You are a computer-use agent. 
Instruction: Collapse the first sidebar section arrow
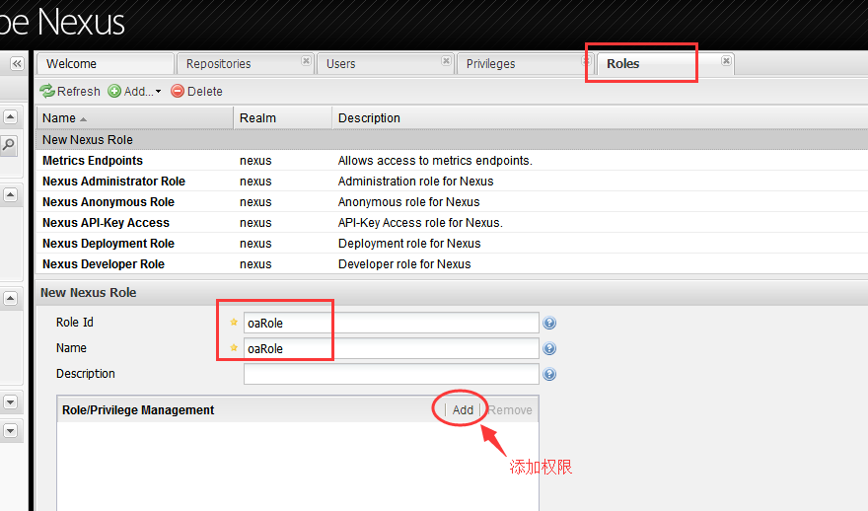point(11,116)
